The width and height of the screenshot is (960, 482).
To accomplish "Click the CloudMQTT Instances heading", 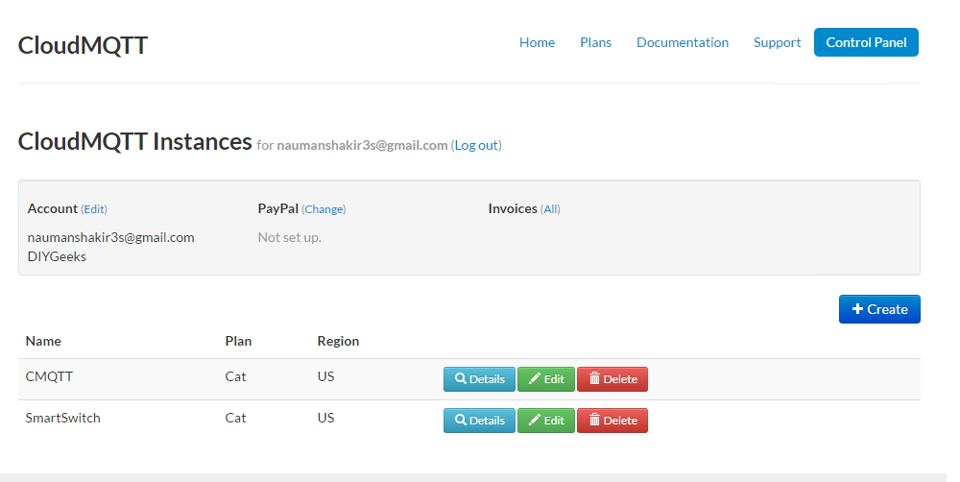I will click(x=134, y=141).
